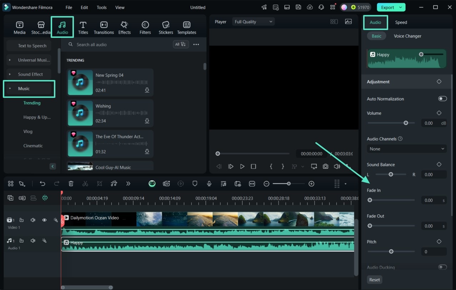This screenshot has width=456, height=290.
Task: Toggle Audio Ducking switch
Action: [x=442, y=267]
